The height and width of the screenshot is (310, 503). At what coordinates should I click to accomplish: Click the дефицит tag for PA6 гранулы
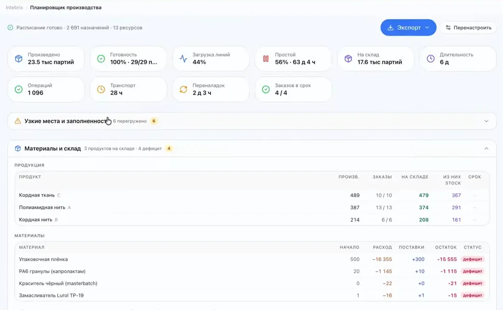point(473,271)
